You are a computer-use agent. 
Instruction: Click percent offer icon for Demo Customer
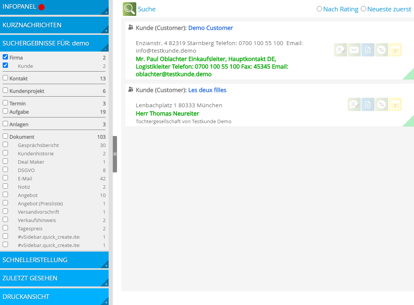point(381,50)
